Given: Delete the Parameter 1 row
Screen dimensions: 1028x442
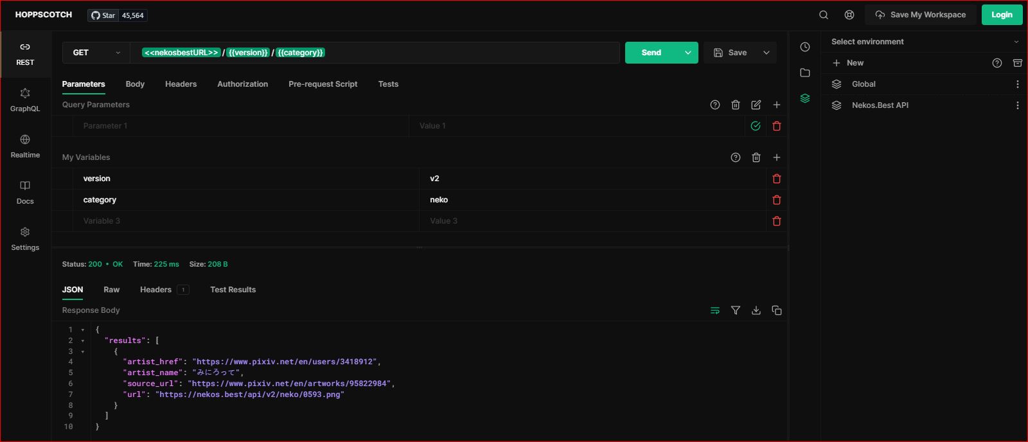Looking at the screenshot, I should click(777, 126).
